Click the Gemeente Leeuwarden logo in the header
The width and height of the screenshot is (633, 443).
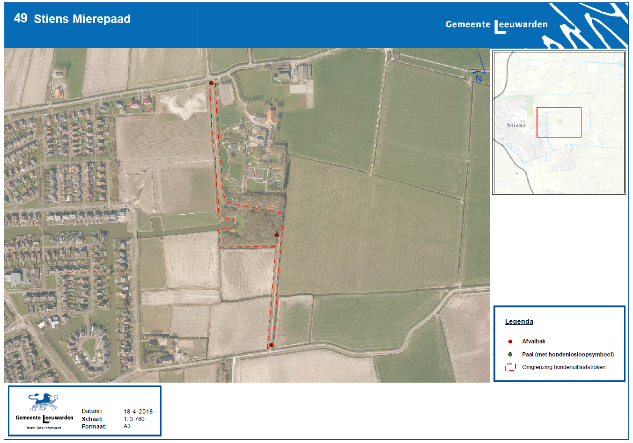coord(496,25)
